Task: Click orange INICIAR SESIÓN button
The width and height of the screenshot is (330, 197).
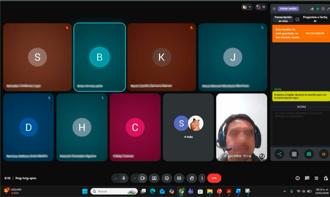Action: 315,33
